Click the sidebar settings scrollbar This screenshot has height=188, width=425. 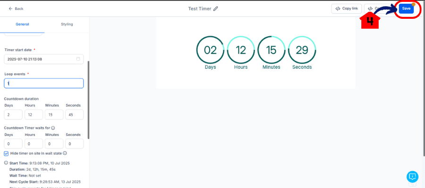point(88,100)
